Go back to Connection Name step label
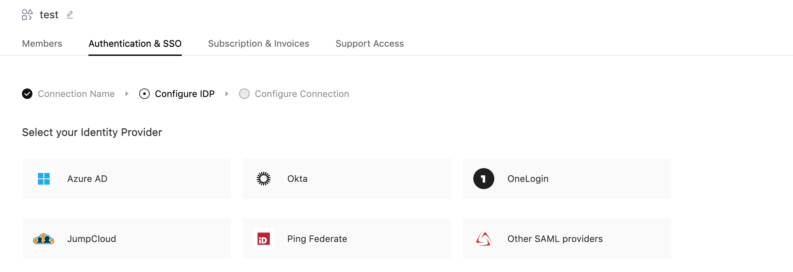Screen dimensions: 793x272 pos(76,94)
